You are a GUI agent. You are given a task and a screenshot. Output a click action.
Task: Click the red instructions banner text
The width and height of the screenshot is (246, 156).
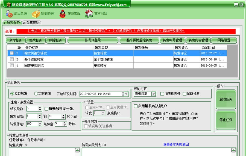pos(106,31)
